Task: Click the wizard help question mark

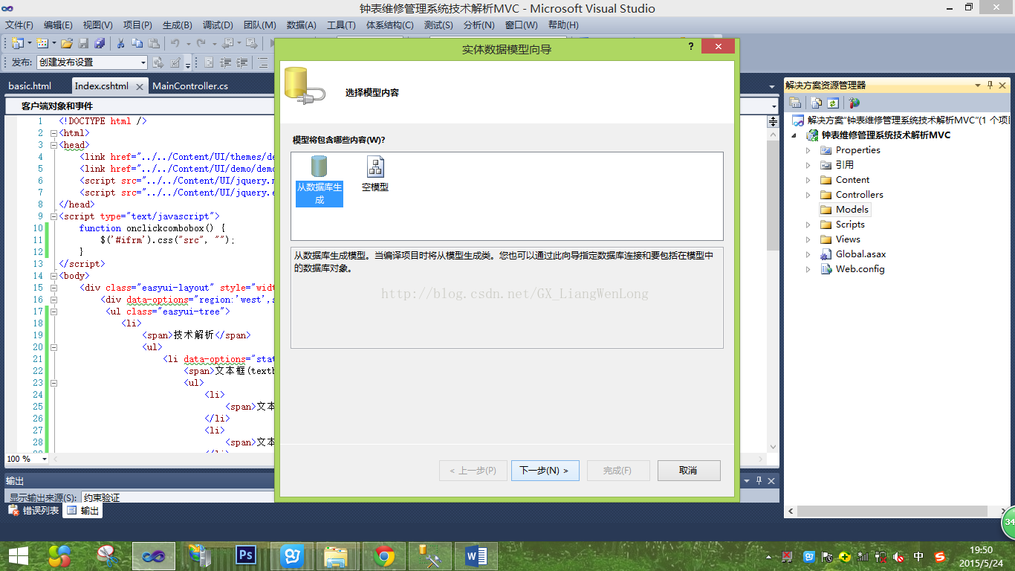Action: (x=691, y=47)
